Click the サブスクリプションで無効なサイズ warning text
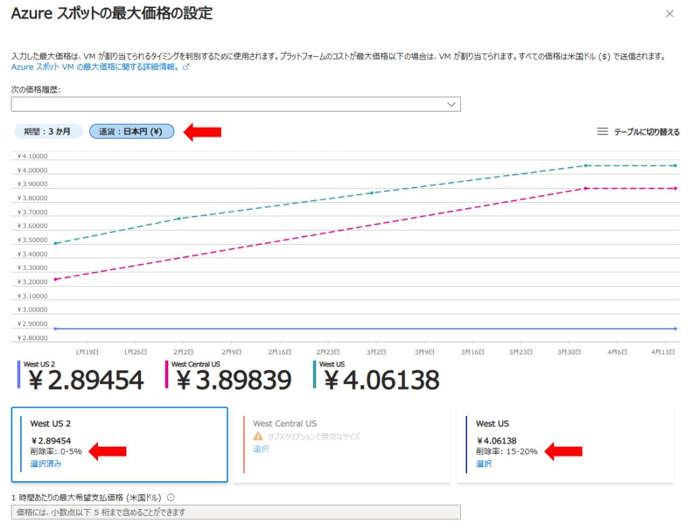Viewport: 692px width, 530px height. click(314, 436)
